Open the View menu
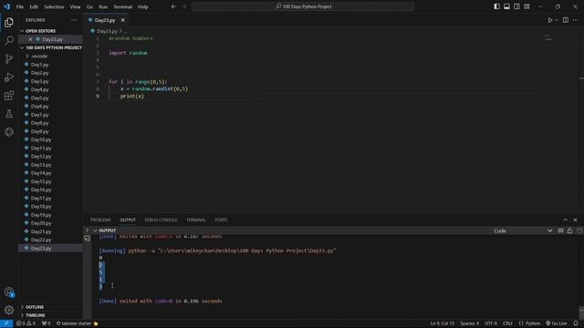Screen dimensions: 584x328 point(75,6)
